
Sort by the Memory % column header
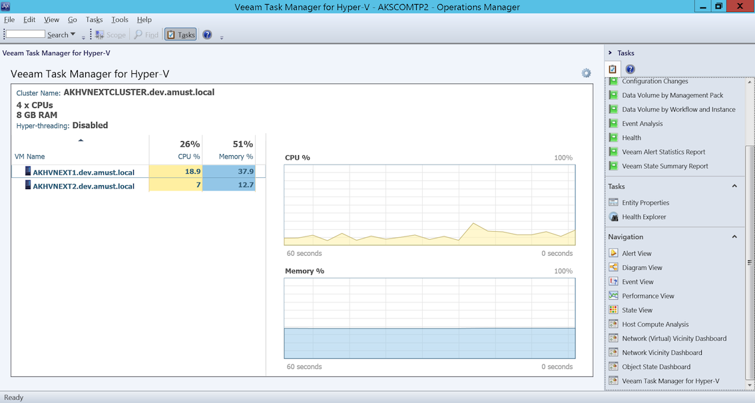(236, 157)
